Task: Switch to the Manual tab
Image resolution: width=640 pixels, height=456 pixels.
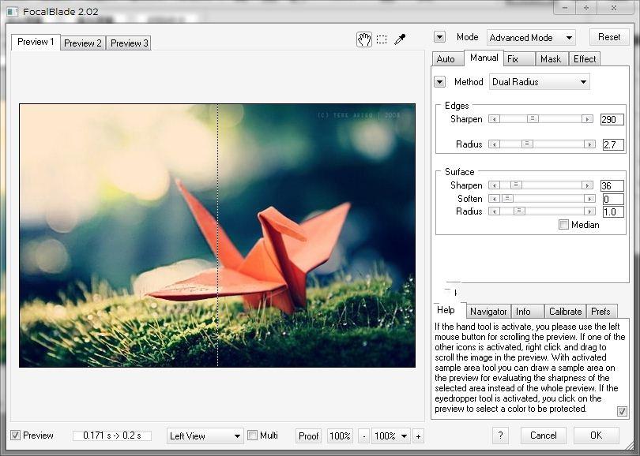Action: point(484,58)
